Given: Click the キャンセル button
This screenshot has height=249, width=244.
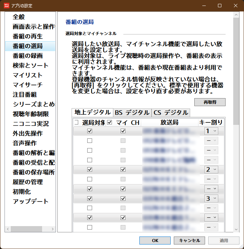Looking at the screenshot, I should [x=189, y=240].
